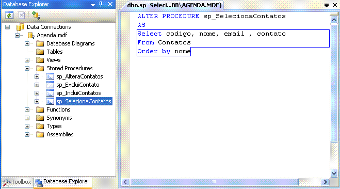Expand the Synonyms node

point(27,118)
